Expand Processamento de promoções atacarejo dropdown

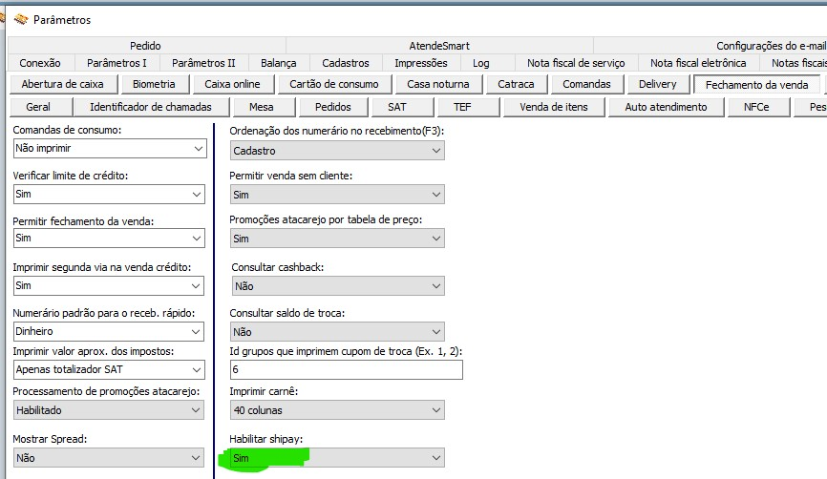[x=108, y=410]
